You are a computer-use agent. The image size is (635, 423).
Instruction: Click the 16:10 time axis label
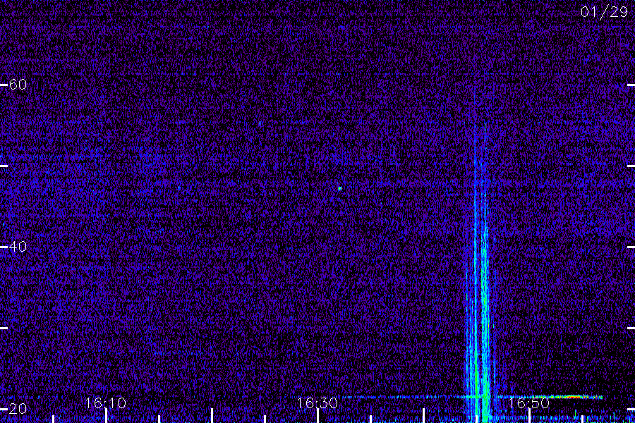pos(106,403)
